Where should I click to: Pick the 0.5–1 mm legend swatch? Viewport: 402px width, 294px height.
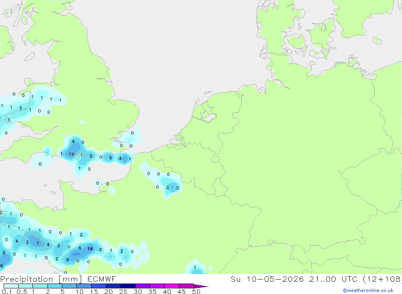click(x=26, y=286)
